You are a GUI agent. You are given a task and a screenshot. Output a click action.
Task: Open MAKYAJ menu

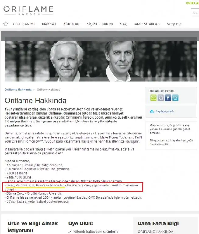(x=49, y=24)
